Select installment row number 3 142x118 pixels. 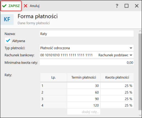(53, 99)
